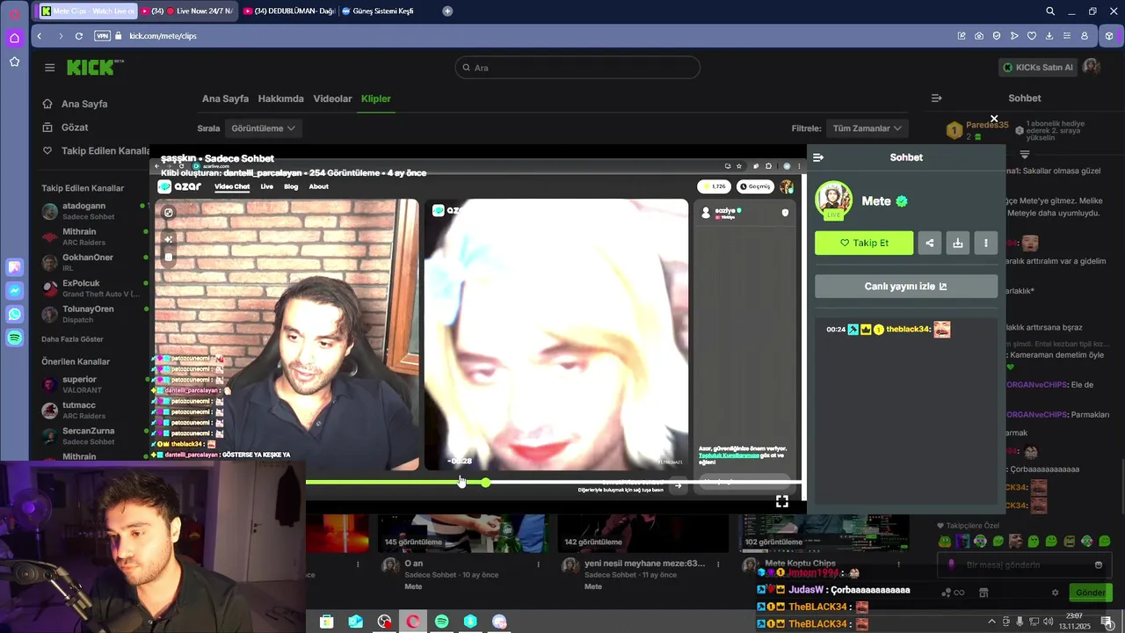Open Ana Sayfa in left sidebar
Image resolution: width=1125 pixels, height=633 pixels.
point(84,104)
